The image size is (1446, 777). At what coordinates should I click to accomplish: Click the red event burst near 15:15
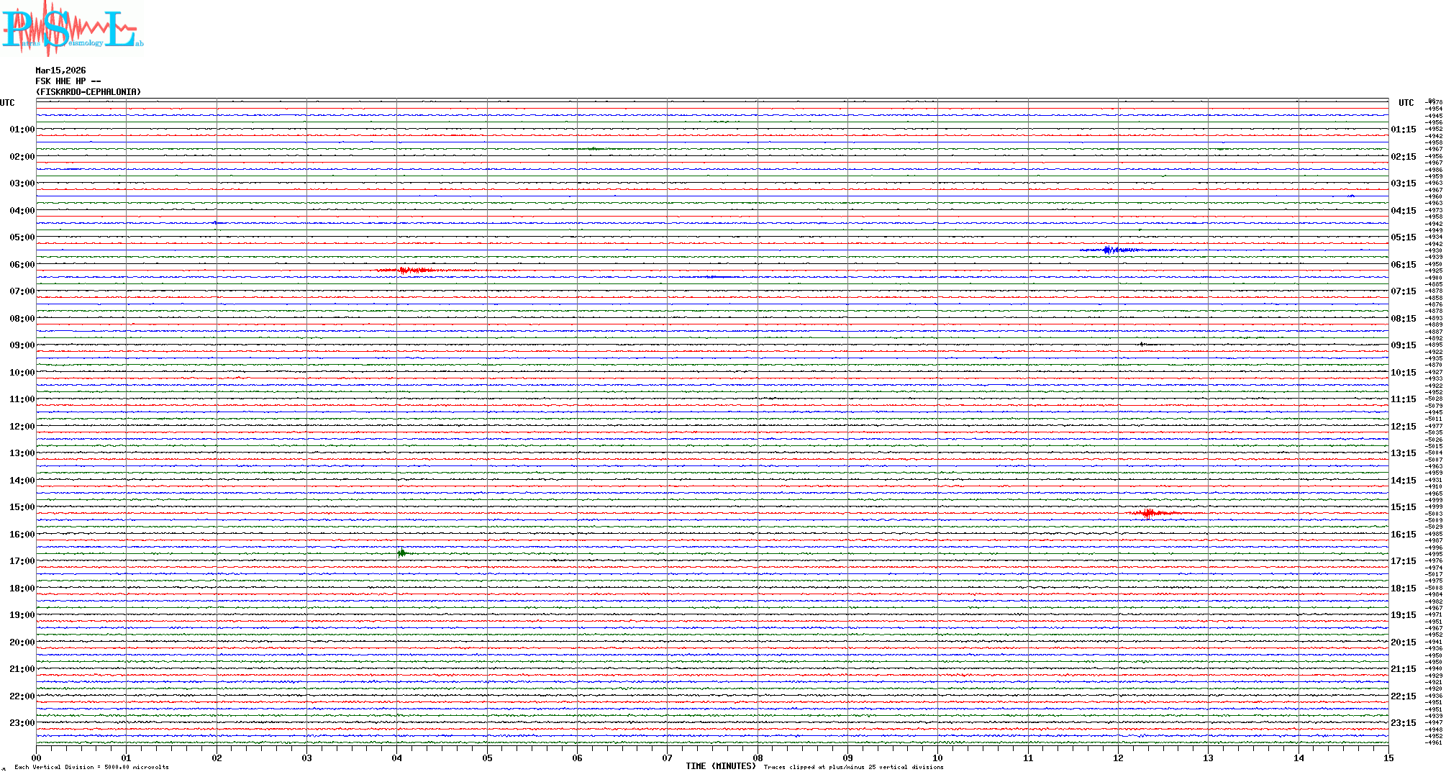[x=1149, y=513]
